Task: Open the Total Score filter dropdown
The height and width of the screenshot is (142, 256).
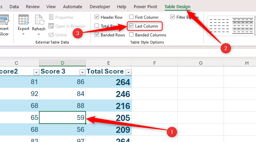Action: point(128,72)
